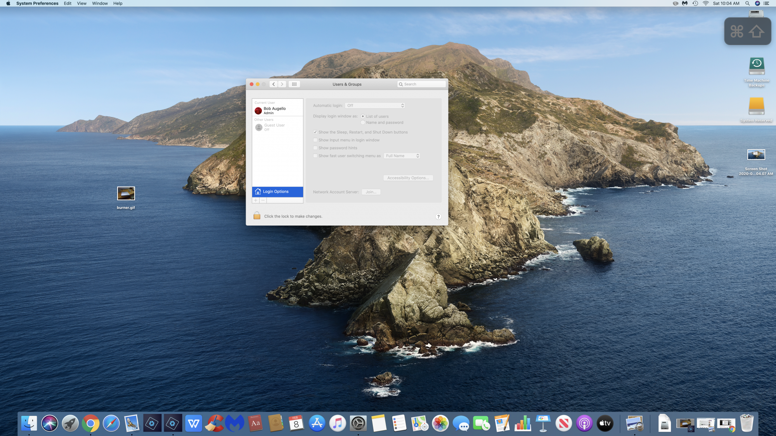Click the Show All grid icon
The width and height of the screenshot is (776, 436).
(x=294, y=84)
